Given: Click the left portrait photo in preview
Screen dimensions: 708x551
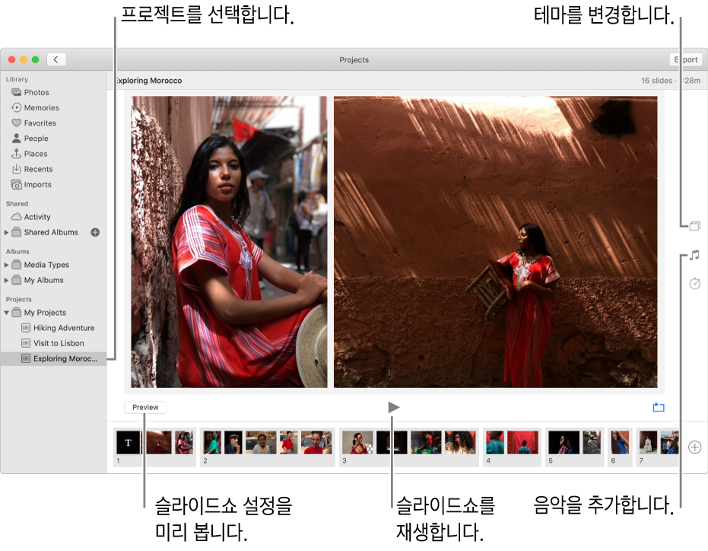Looking at the screenshot, I should tap(229, 242).
